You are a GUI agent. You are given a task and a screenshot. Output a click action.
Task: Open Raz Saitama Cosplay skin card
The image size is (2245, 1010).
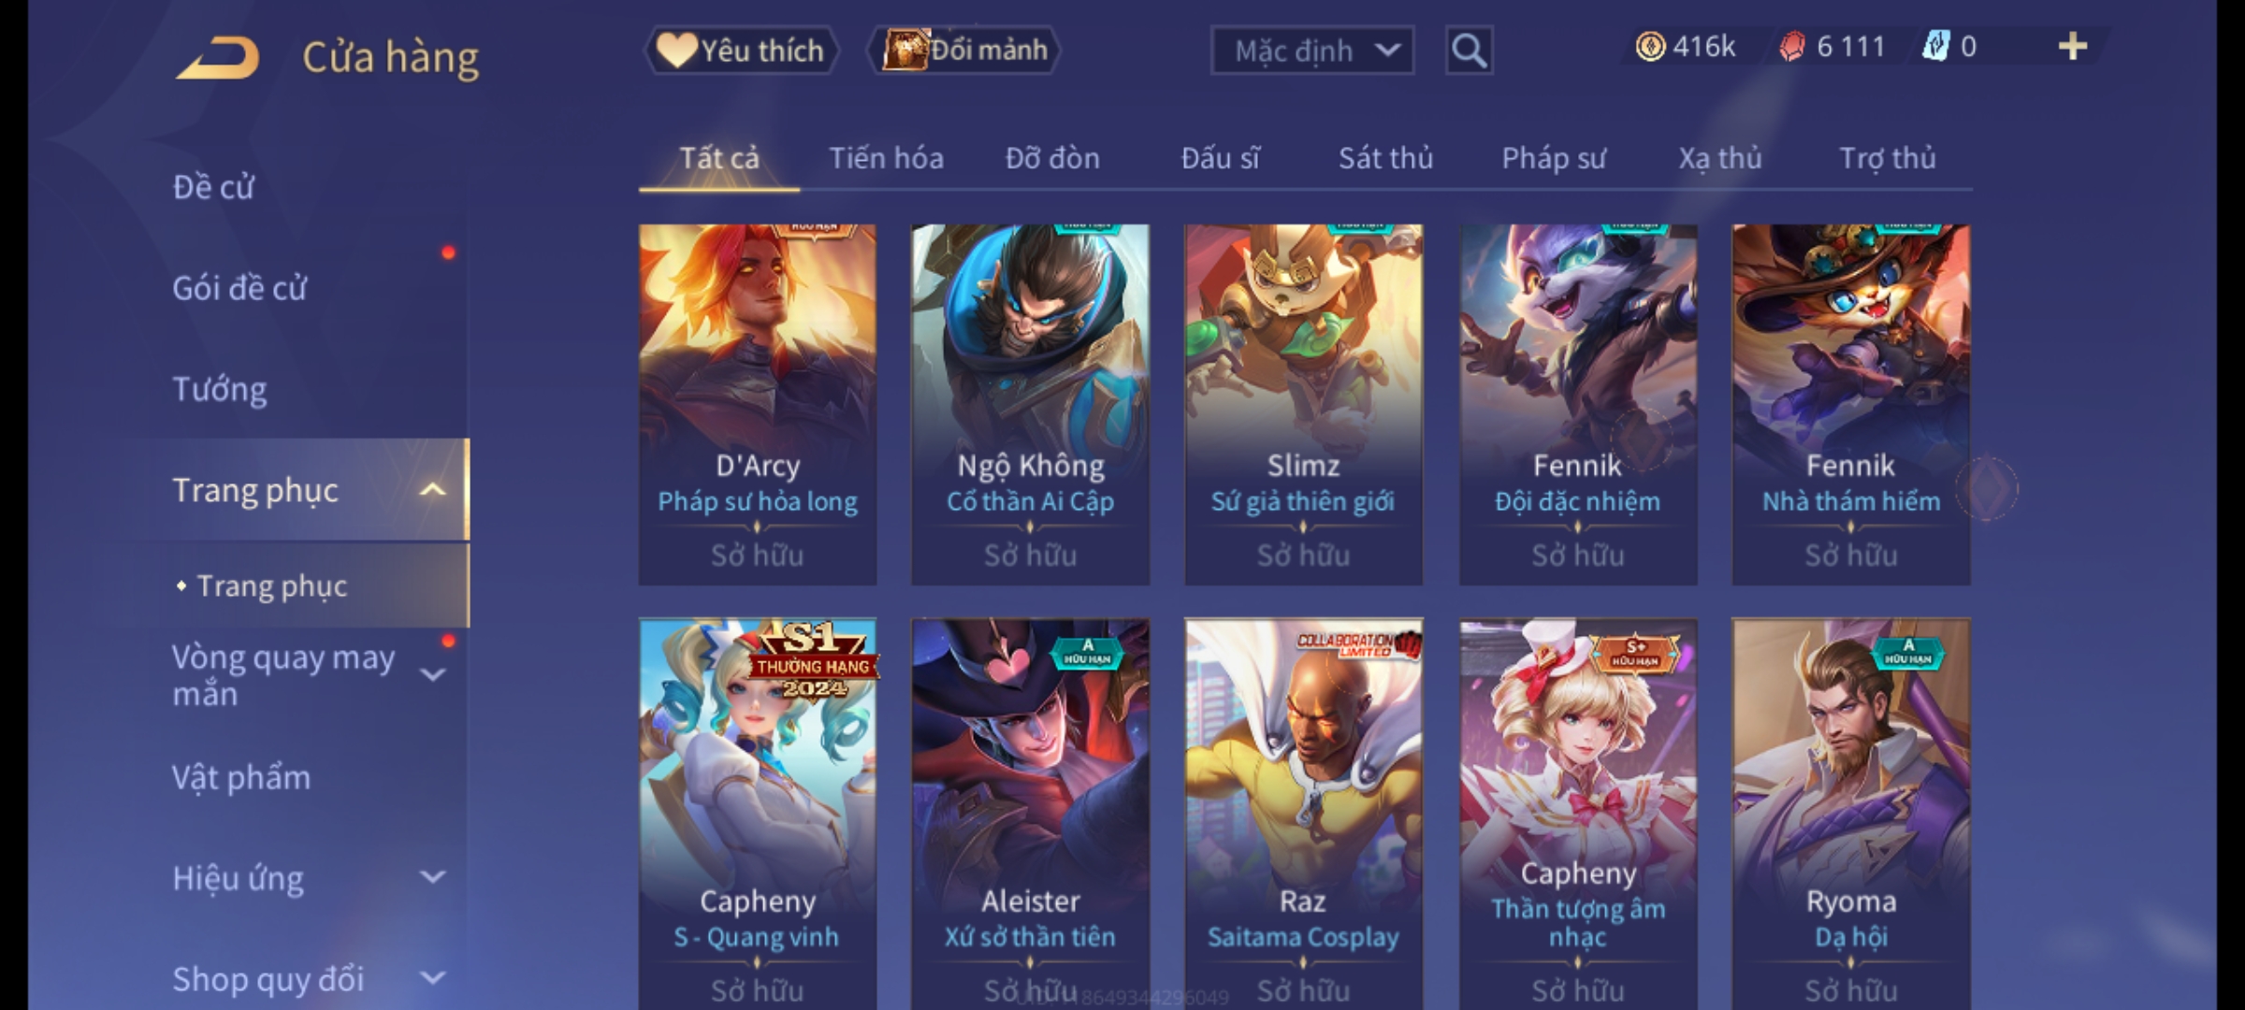[x=1303, y=814]
